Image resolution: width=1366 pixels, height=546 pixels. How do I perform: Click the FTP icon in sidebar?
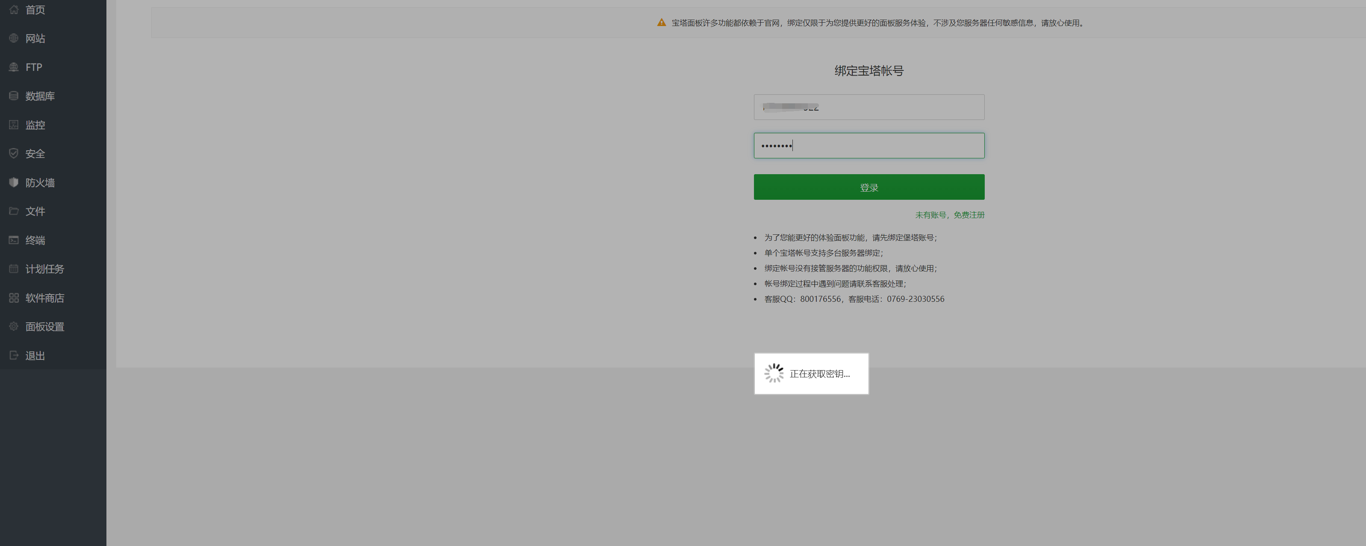[14, 67]
